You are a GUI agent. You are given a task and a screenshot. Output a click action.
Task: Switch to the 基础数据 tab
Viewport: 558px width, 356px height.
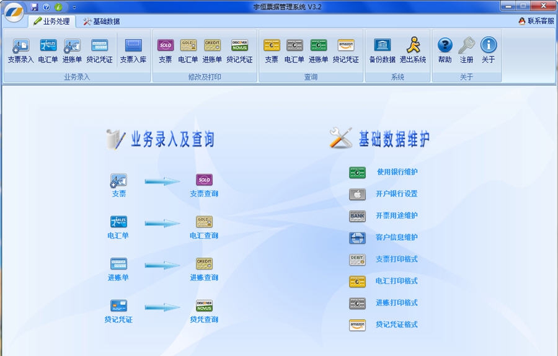point(102,21)
